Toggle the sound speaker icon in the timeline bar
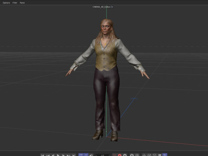The height and width of the screenshot is (156, 208). [x=91, y=155]
